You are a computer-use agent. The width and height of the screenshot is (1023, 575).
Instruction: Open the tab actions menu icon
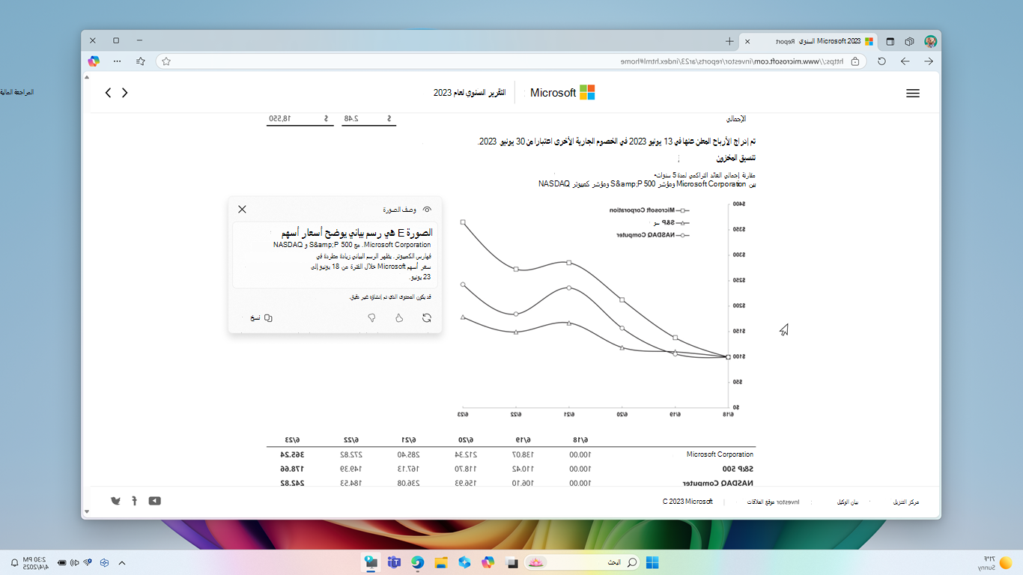(890, 40)
